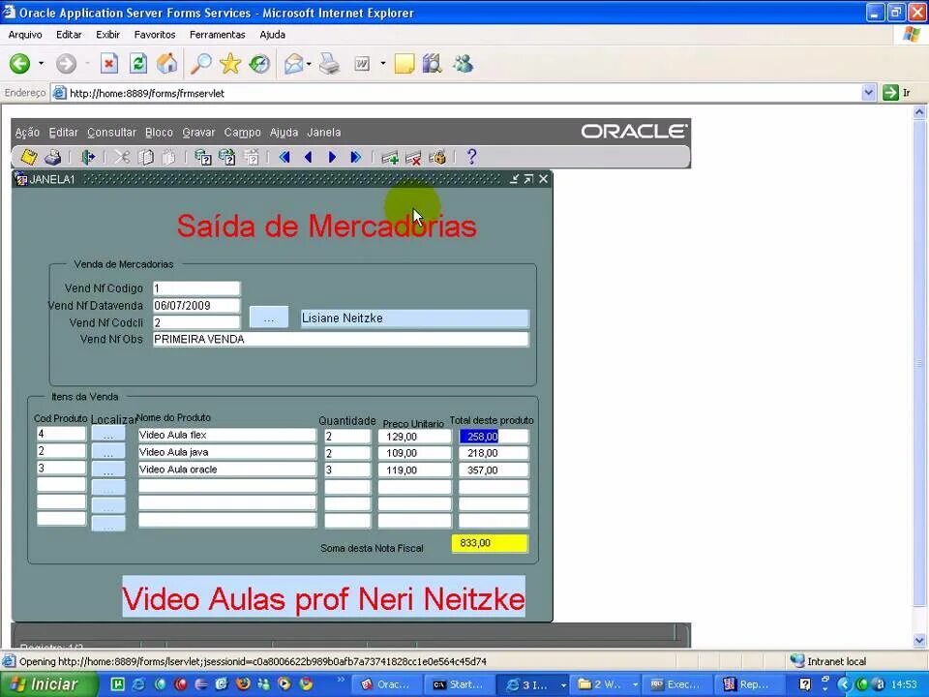Viewport: 929px width, 697px height.
Task: Click the IE History icon
Action: click(259, 64)
